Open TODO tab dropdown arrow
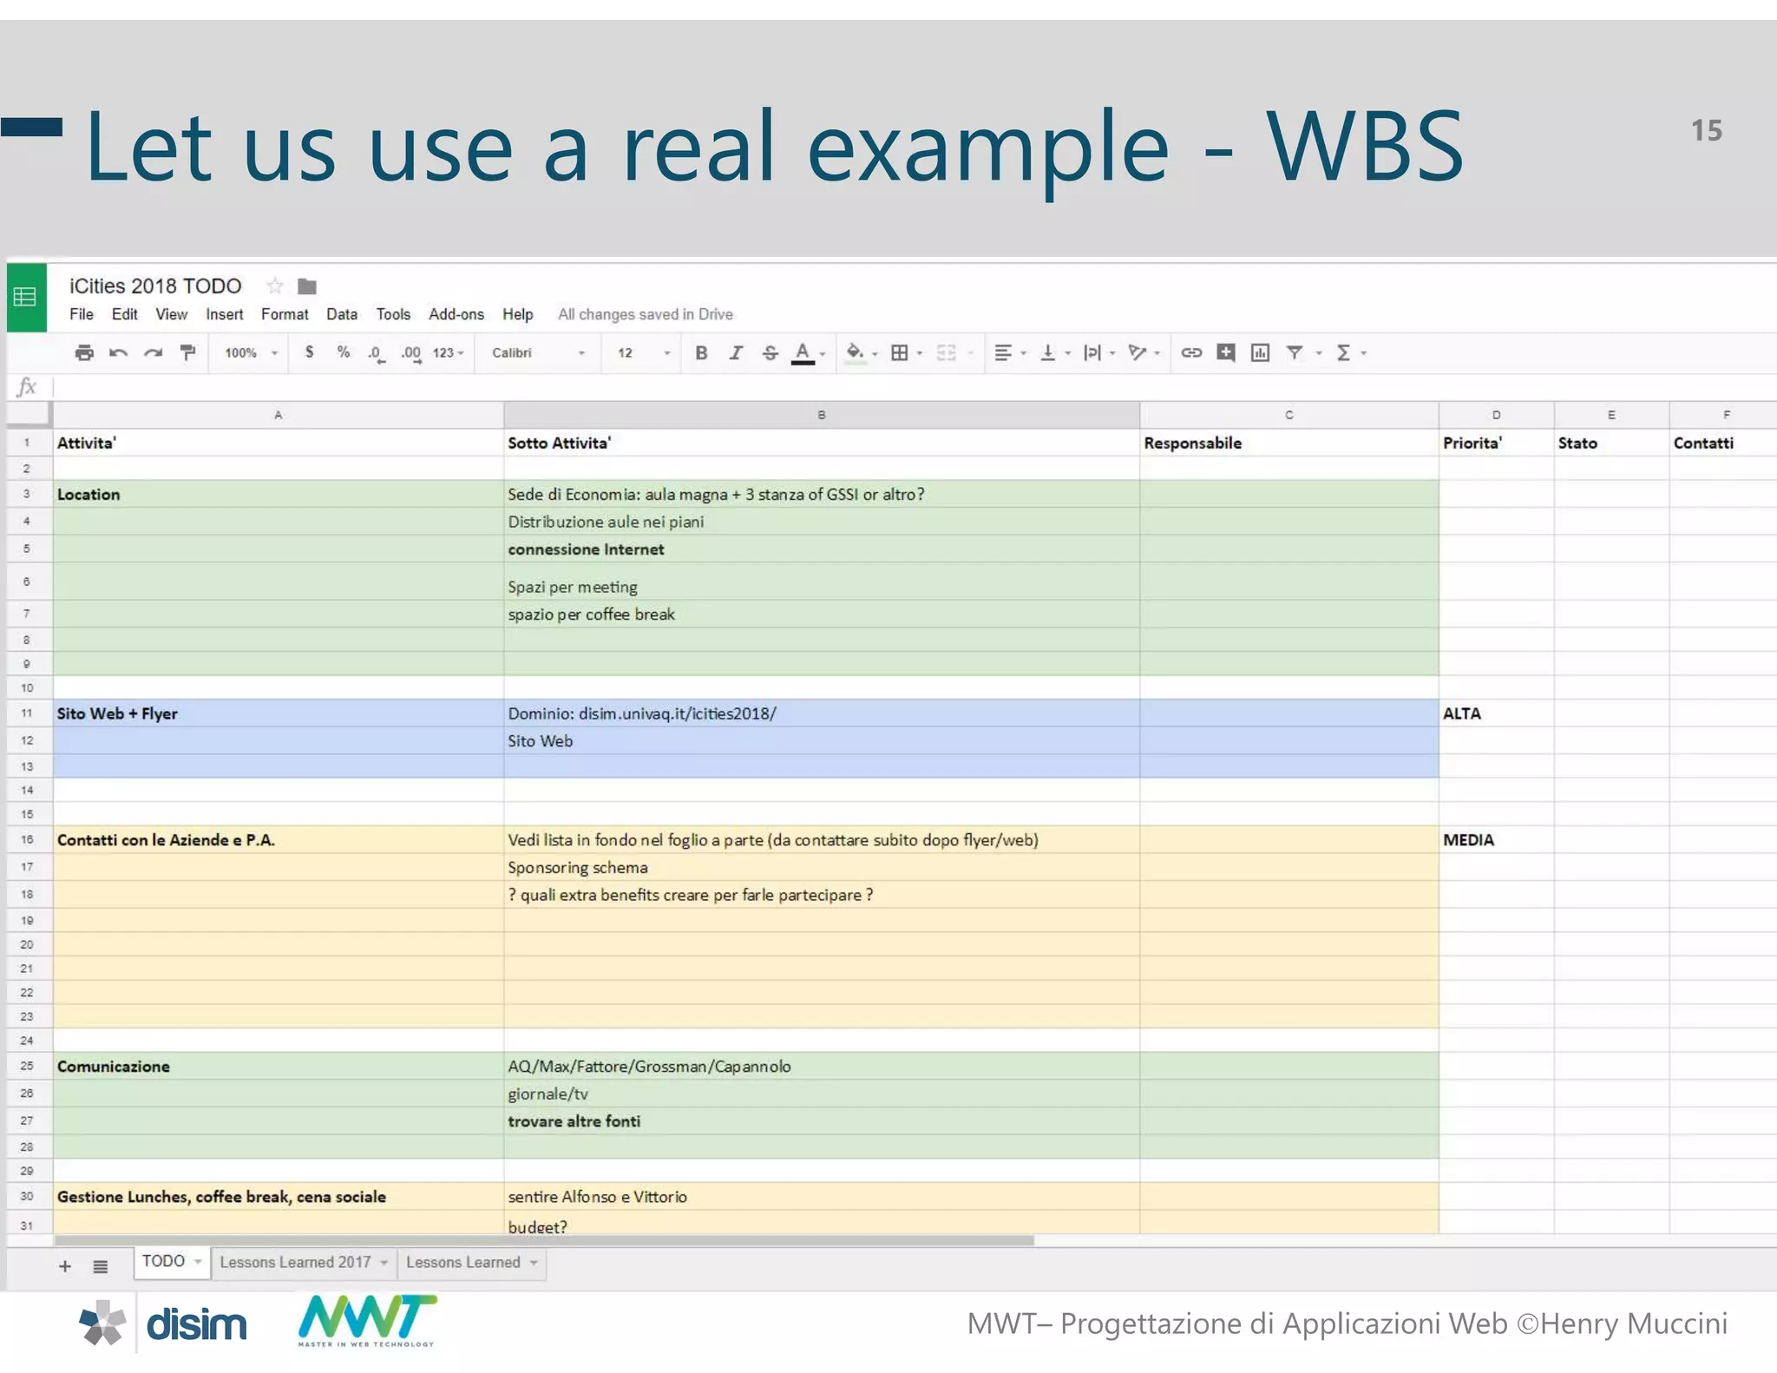Viewport: 1777px width, 1373px height. tap(199, 1261)
